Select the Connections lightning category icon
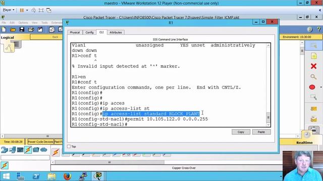Screen dimensions: 323x181 pyautogui.click(x=28, y=150)
